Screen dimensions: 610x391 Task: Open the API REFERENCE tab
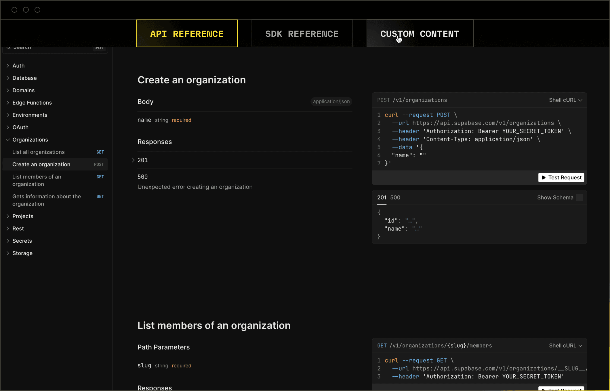(x=187, y=33)
